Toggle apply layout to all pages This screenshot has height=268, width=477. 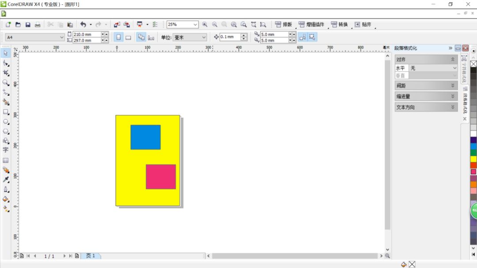(x=141, y=37)
